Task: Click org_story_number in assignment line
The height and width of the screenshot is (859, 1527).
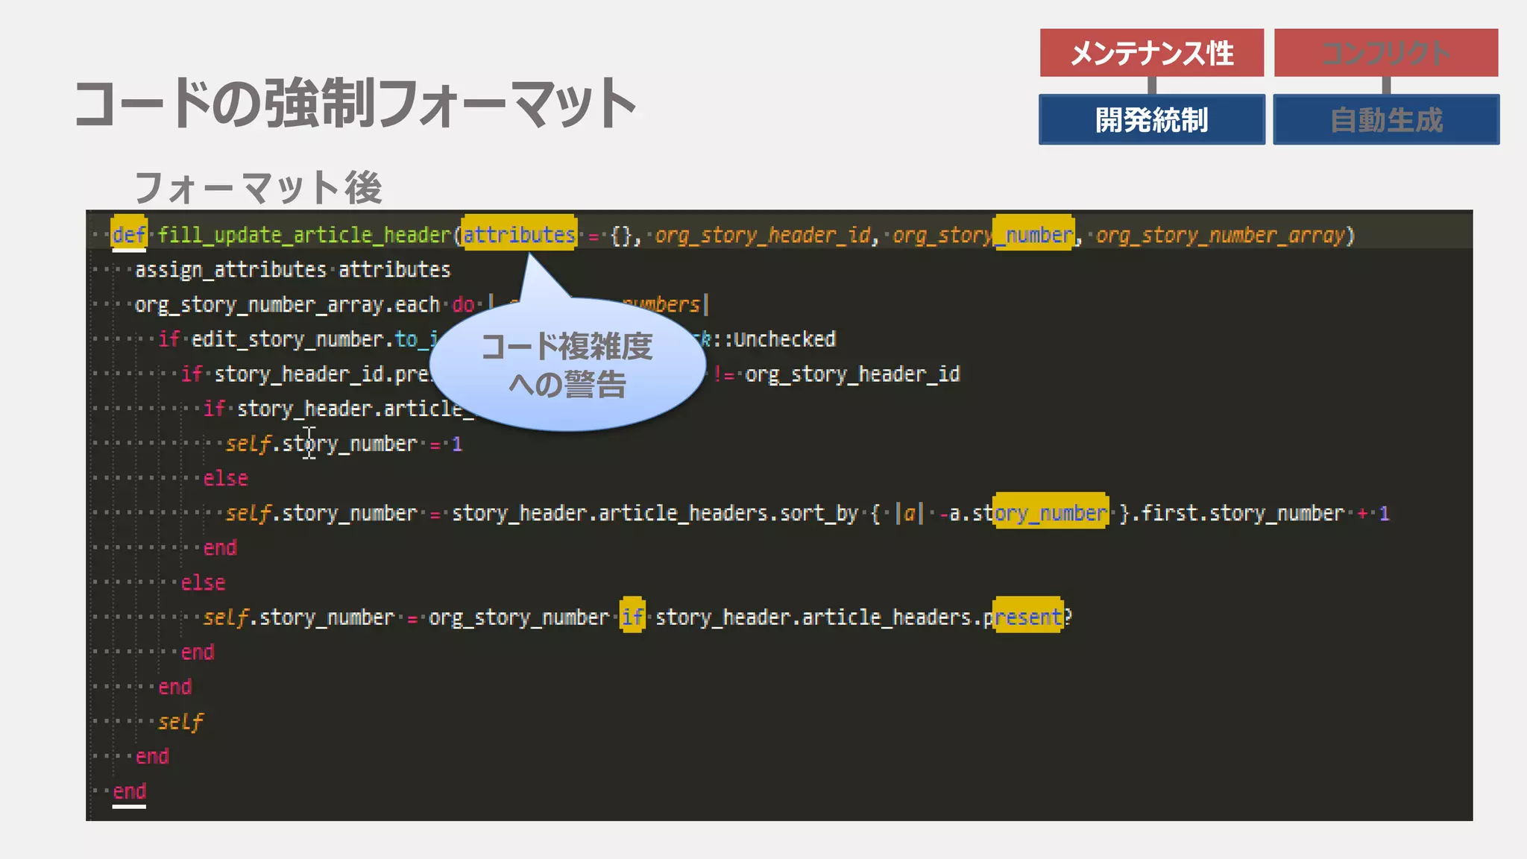Action: click(x=519, y=617)
